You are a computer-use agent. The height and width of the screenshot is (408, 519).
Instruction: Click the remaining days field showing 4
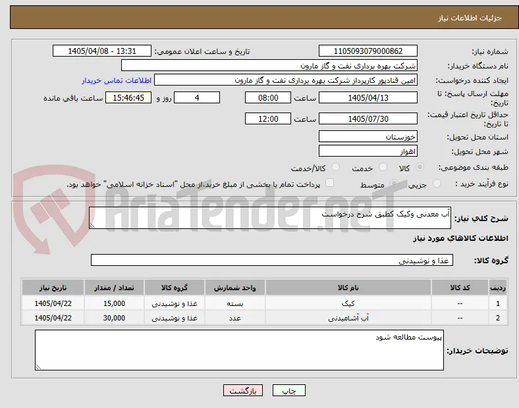(197, 97)
